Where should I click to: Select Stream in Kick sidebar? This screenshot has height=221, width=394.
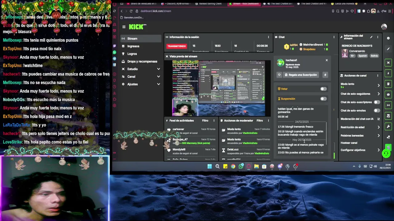coord(141,39)
